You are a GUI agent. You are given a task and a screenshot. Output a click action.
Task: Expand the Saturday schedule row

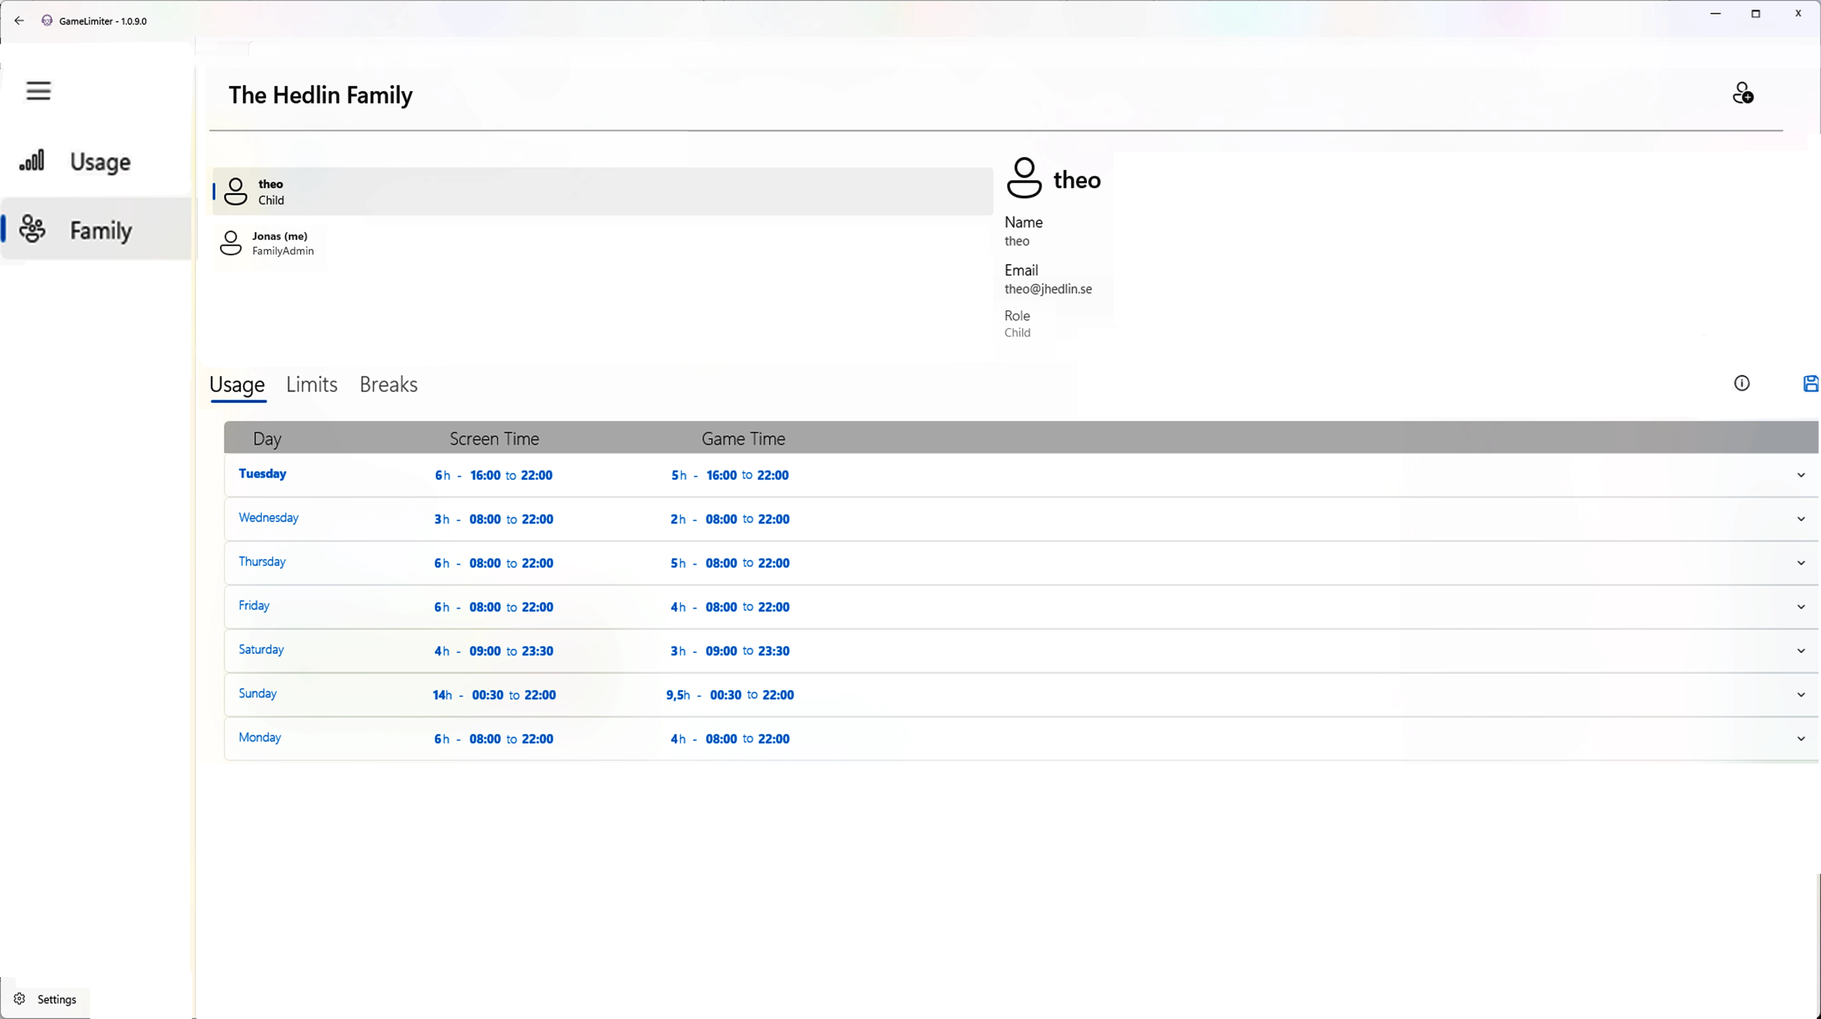[1801, 650]
